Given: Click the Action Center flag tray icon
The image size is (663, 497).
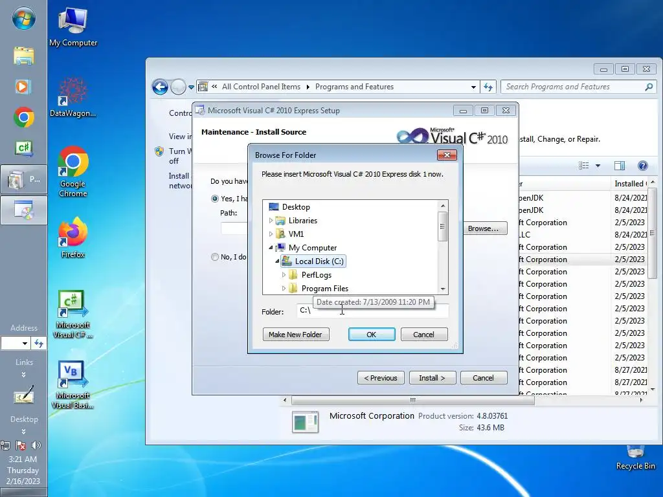Looking at the screenshot, I should click(21, 445).
